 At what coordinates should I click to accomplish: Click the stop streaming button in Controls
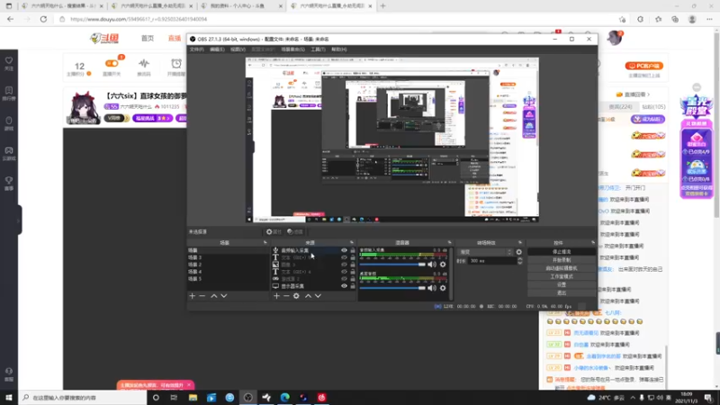[562, 252]
